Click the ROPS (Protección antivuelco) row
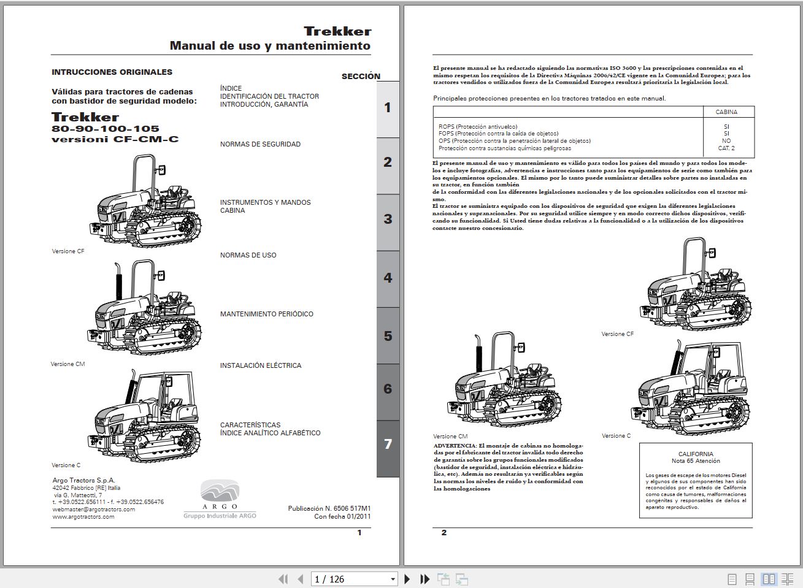The height and width of the screenshot is (588, 803). click(x=478, y=126)
